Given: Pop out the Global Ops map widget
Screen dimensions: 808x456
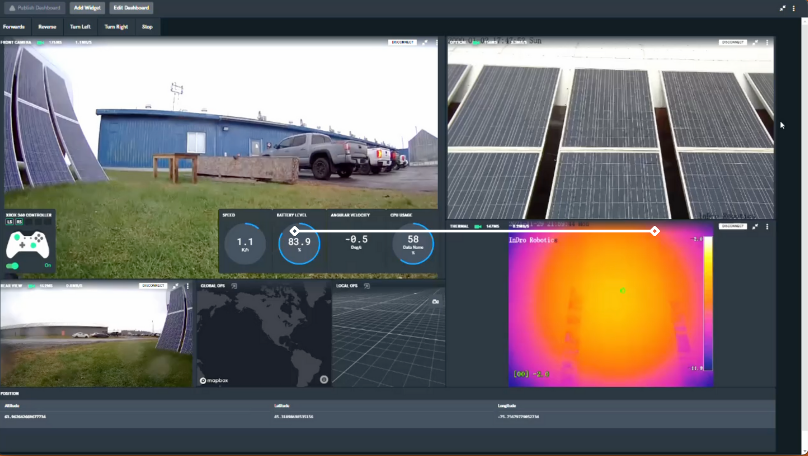Looking at the screenshot, I should coord(234,286).
